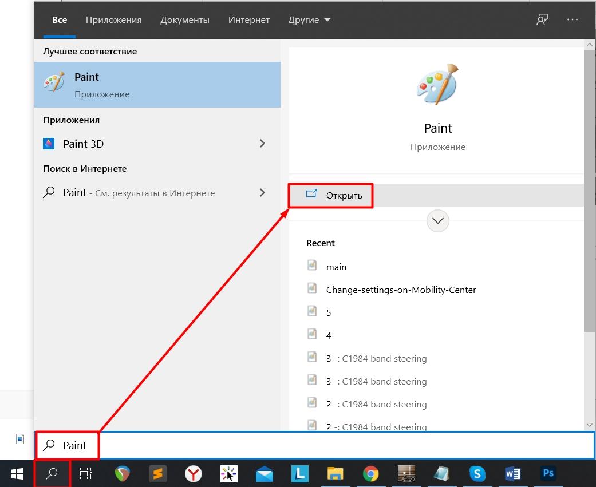Open the notepad-style app on the taskbar
596x487 pixels.
(x=441, y=474)
